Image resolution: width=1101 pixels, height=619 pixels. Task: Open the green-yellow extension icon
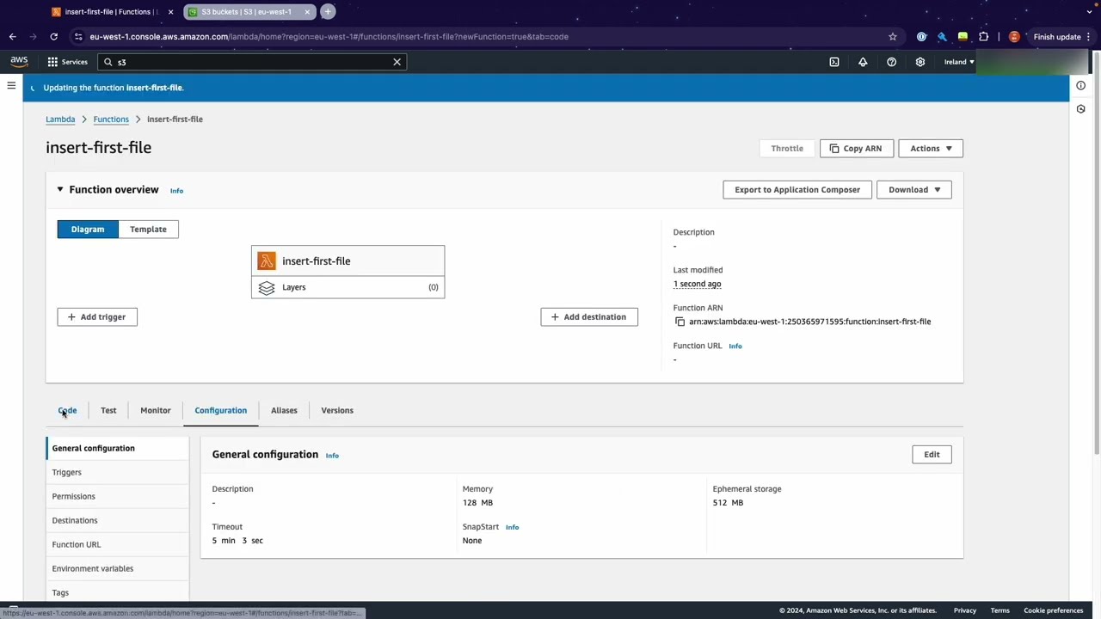click(963, 37)
